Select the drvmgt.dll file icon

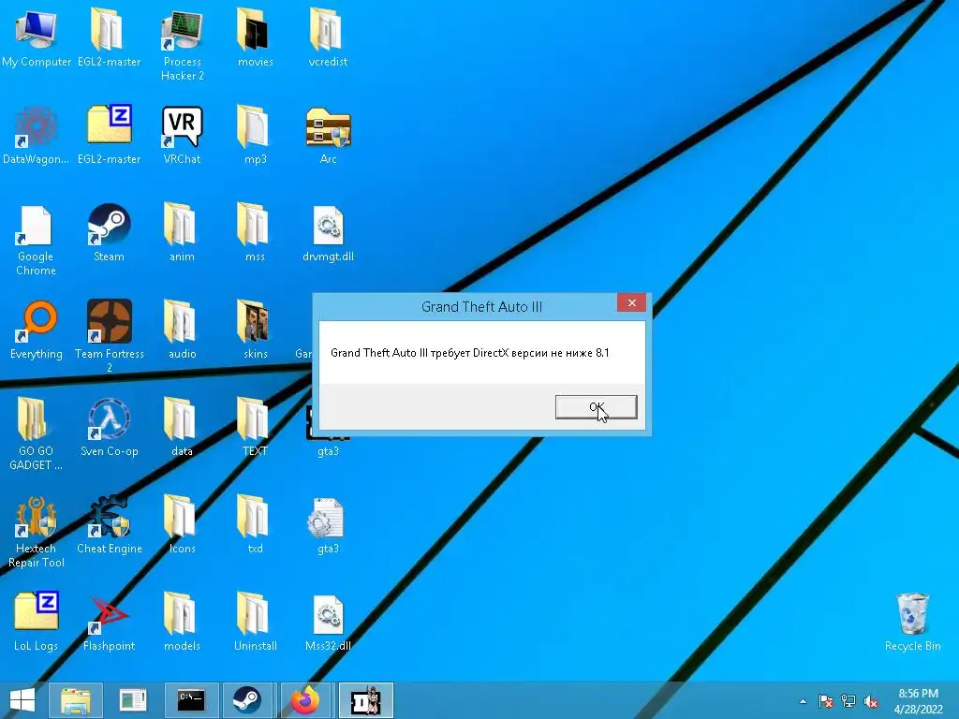point(328,232)
